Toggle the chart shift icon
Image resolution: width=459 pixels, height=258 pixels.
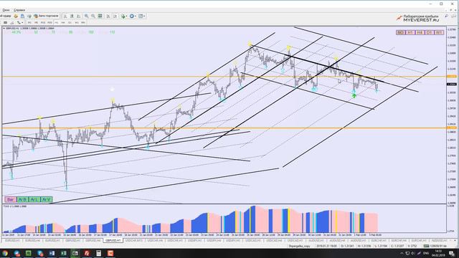click(115, 16)
